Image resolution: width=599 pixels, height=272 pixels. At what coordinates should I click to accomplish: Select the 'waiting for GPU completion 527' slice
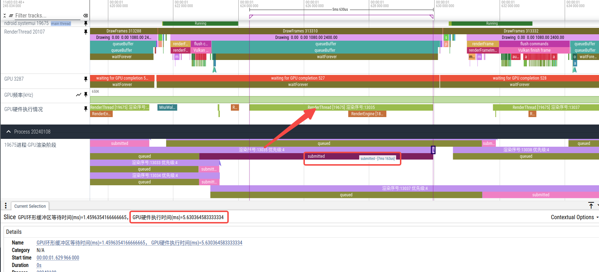[x=298, y=78]
